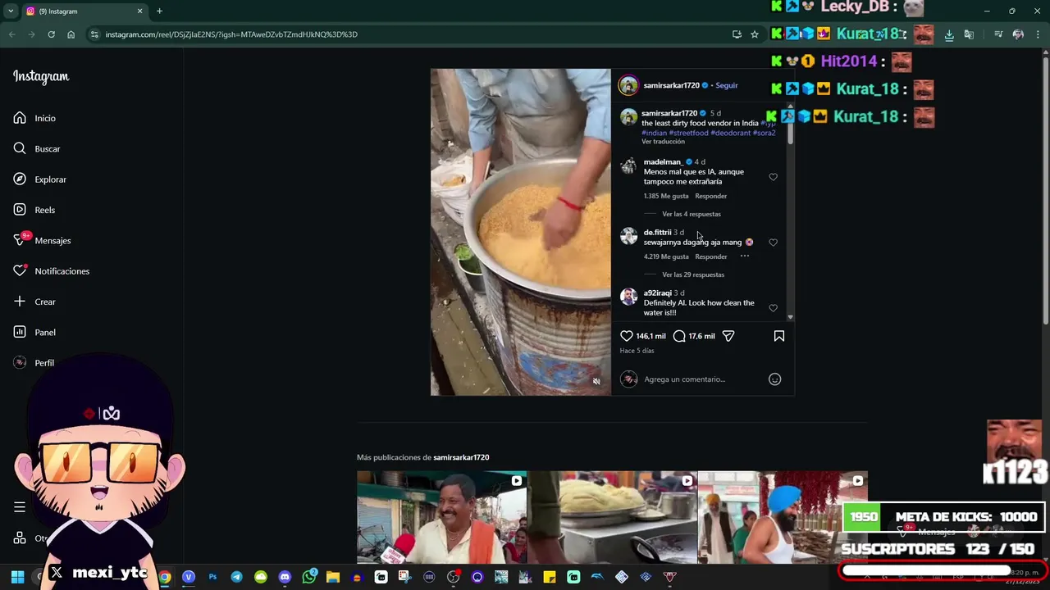Screen dimensions: 1050x590
Task: Open the Panel chart icon
Action: click(20, 332)
